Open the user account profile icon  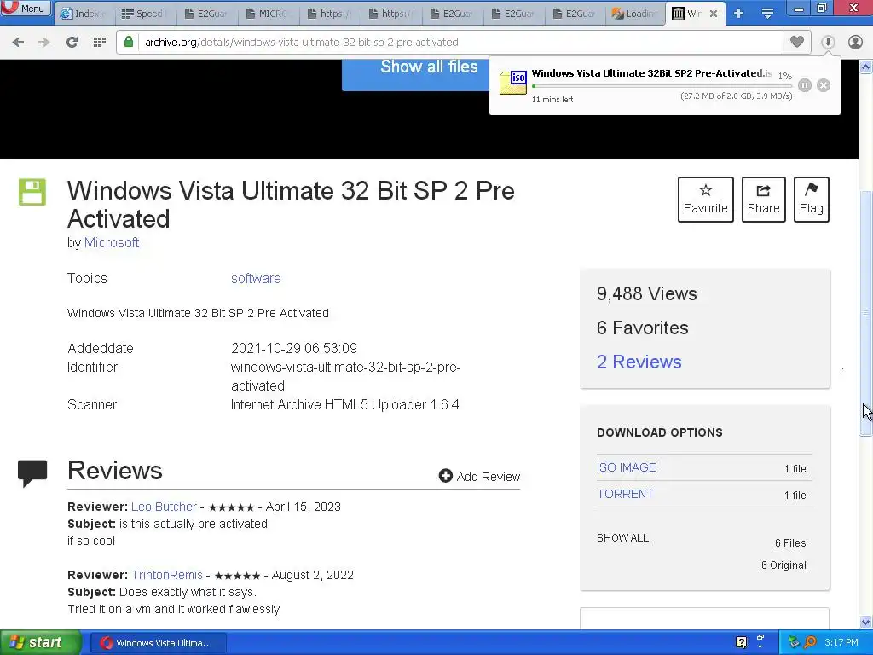tap(856, 42)
